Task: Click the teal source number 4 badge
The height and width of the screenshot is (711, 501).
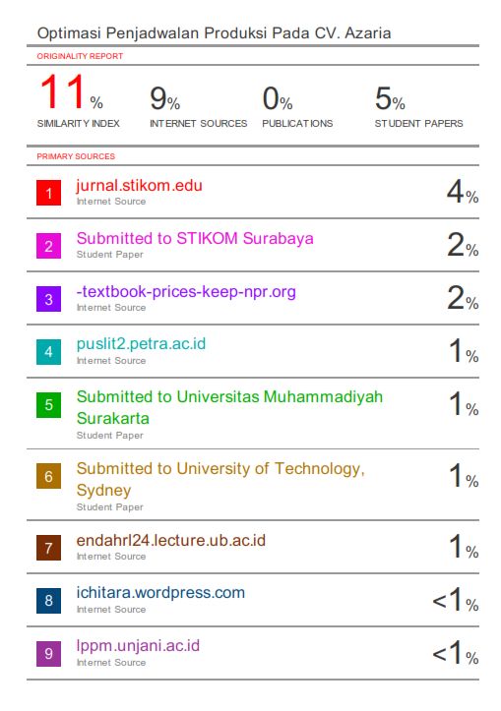Action: pyautogui.click(x=48, y=352)
